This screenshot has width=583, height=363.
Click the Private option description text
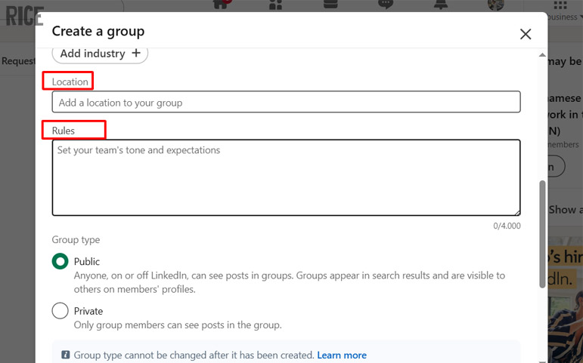point(178,325)
